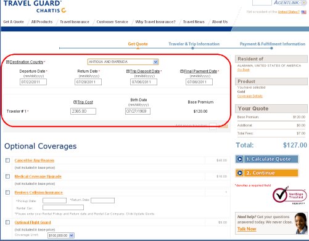Check the Renters Collision Insurance checkbox
The width and height of the screenshot is (309, 241).
(7, 192)
